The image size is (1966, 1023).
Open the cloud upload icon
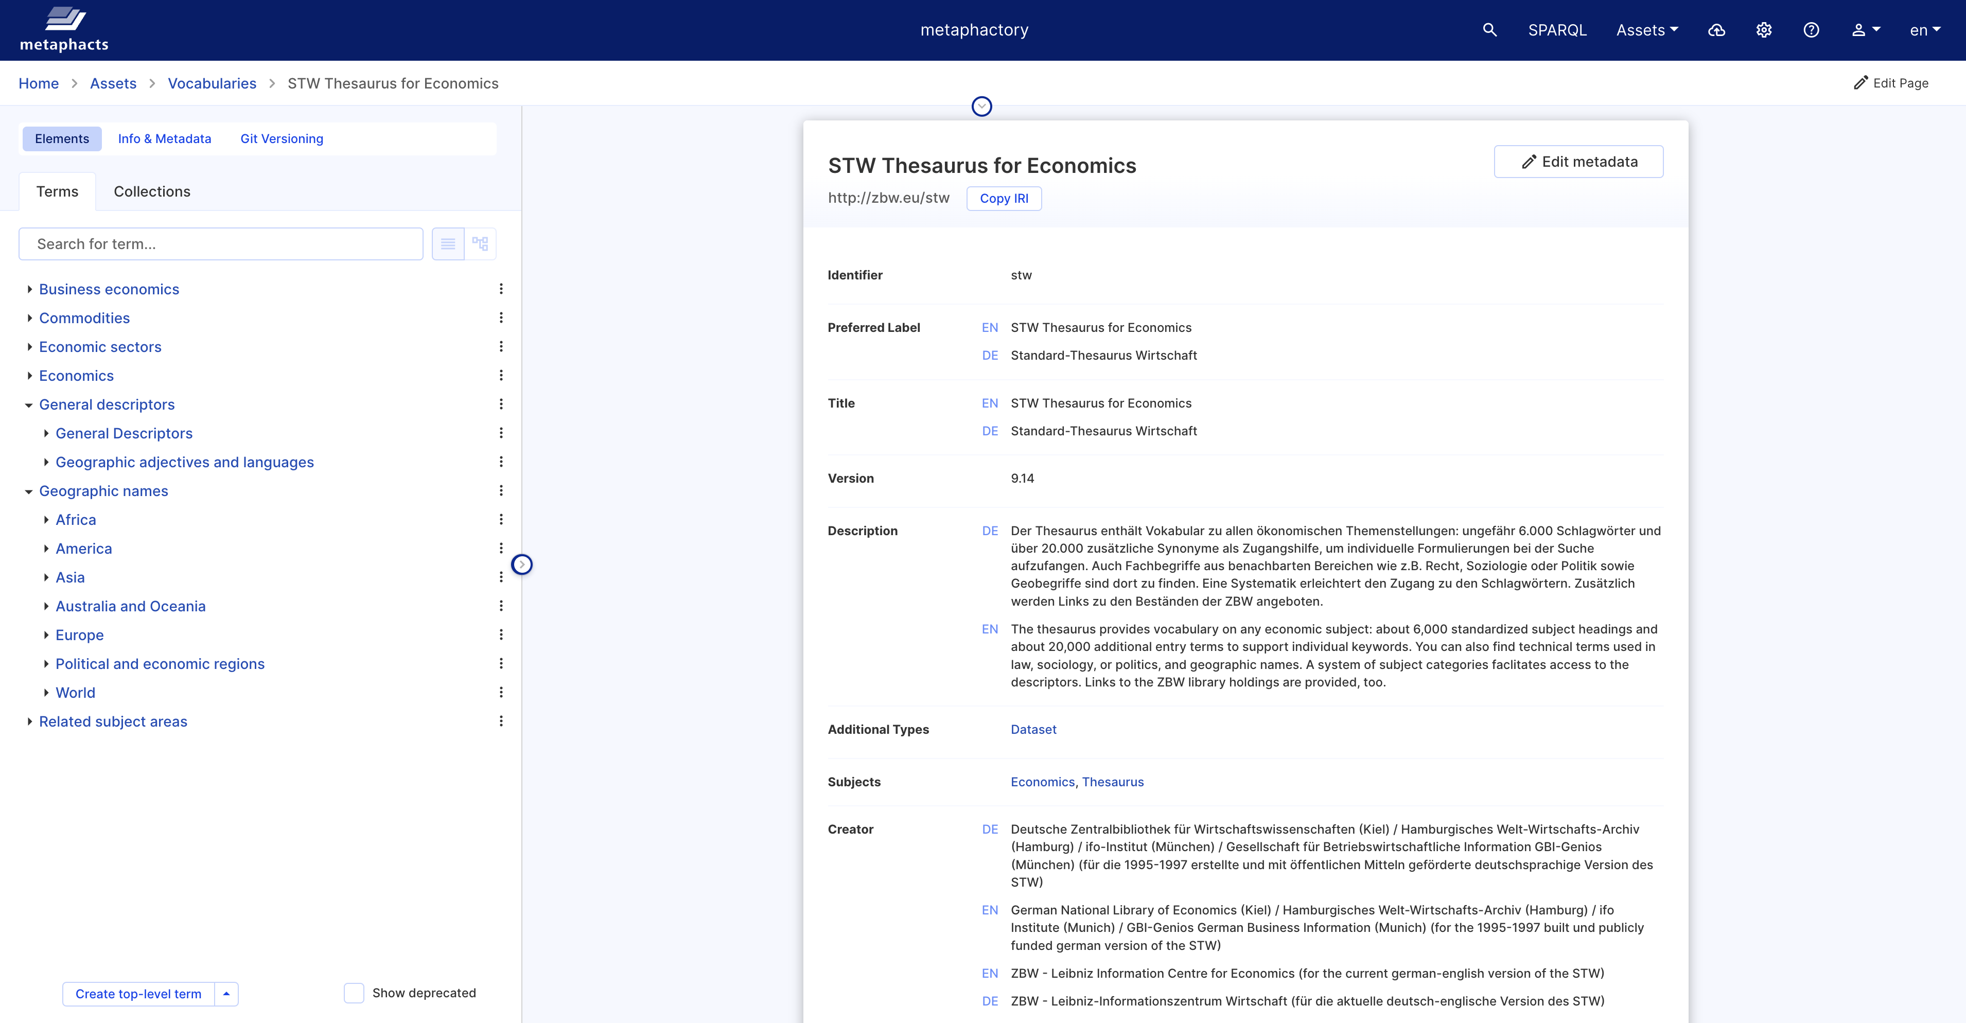click(x=1716, y=30)
